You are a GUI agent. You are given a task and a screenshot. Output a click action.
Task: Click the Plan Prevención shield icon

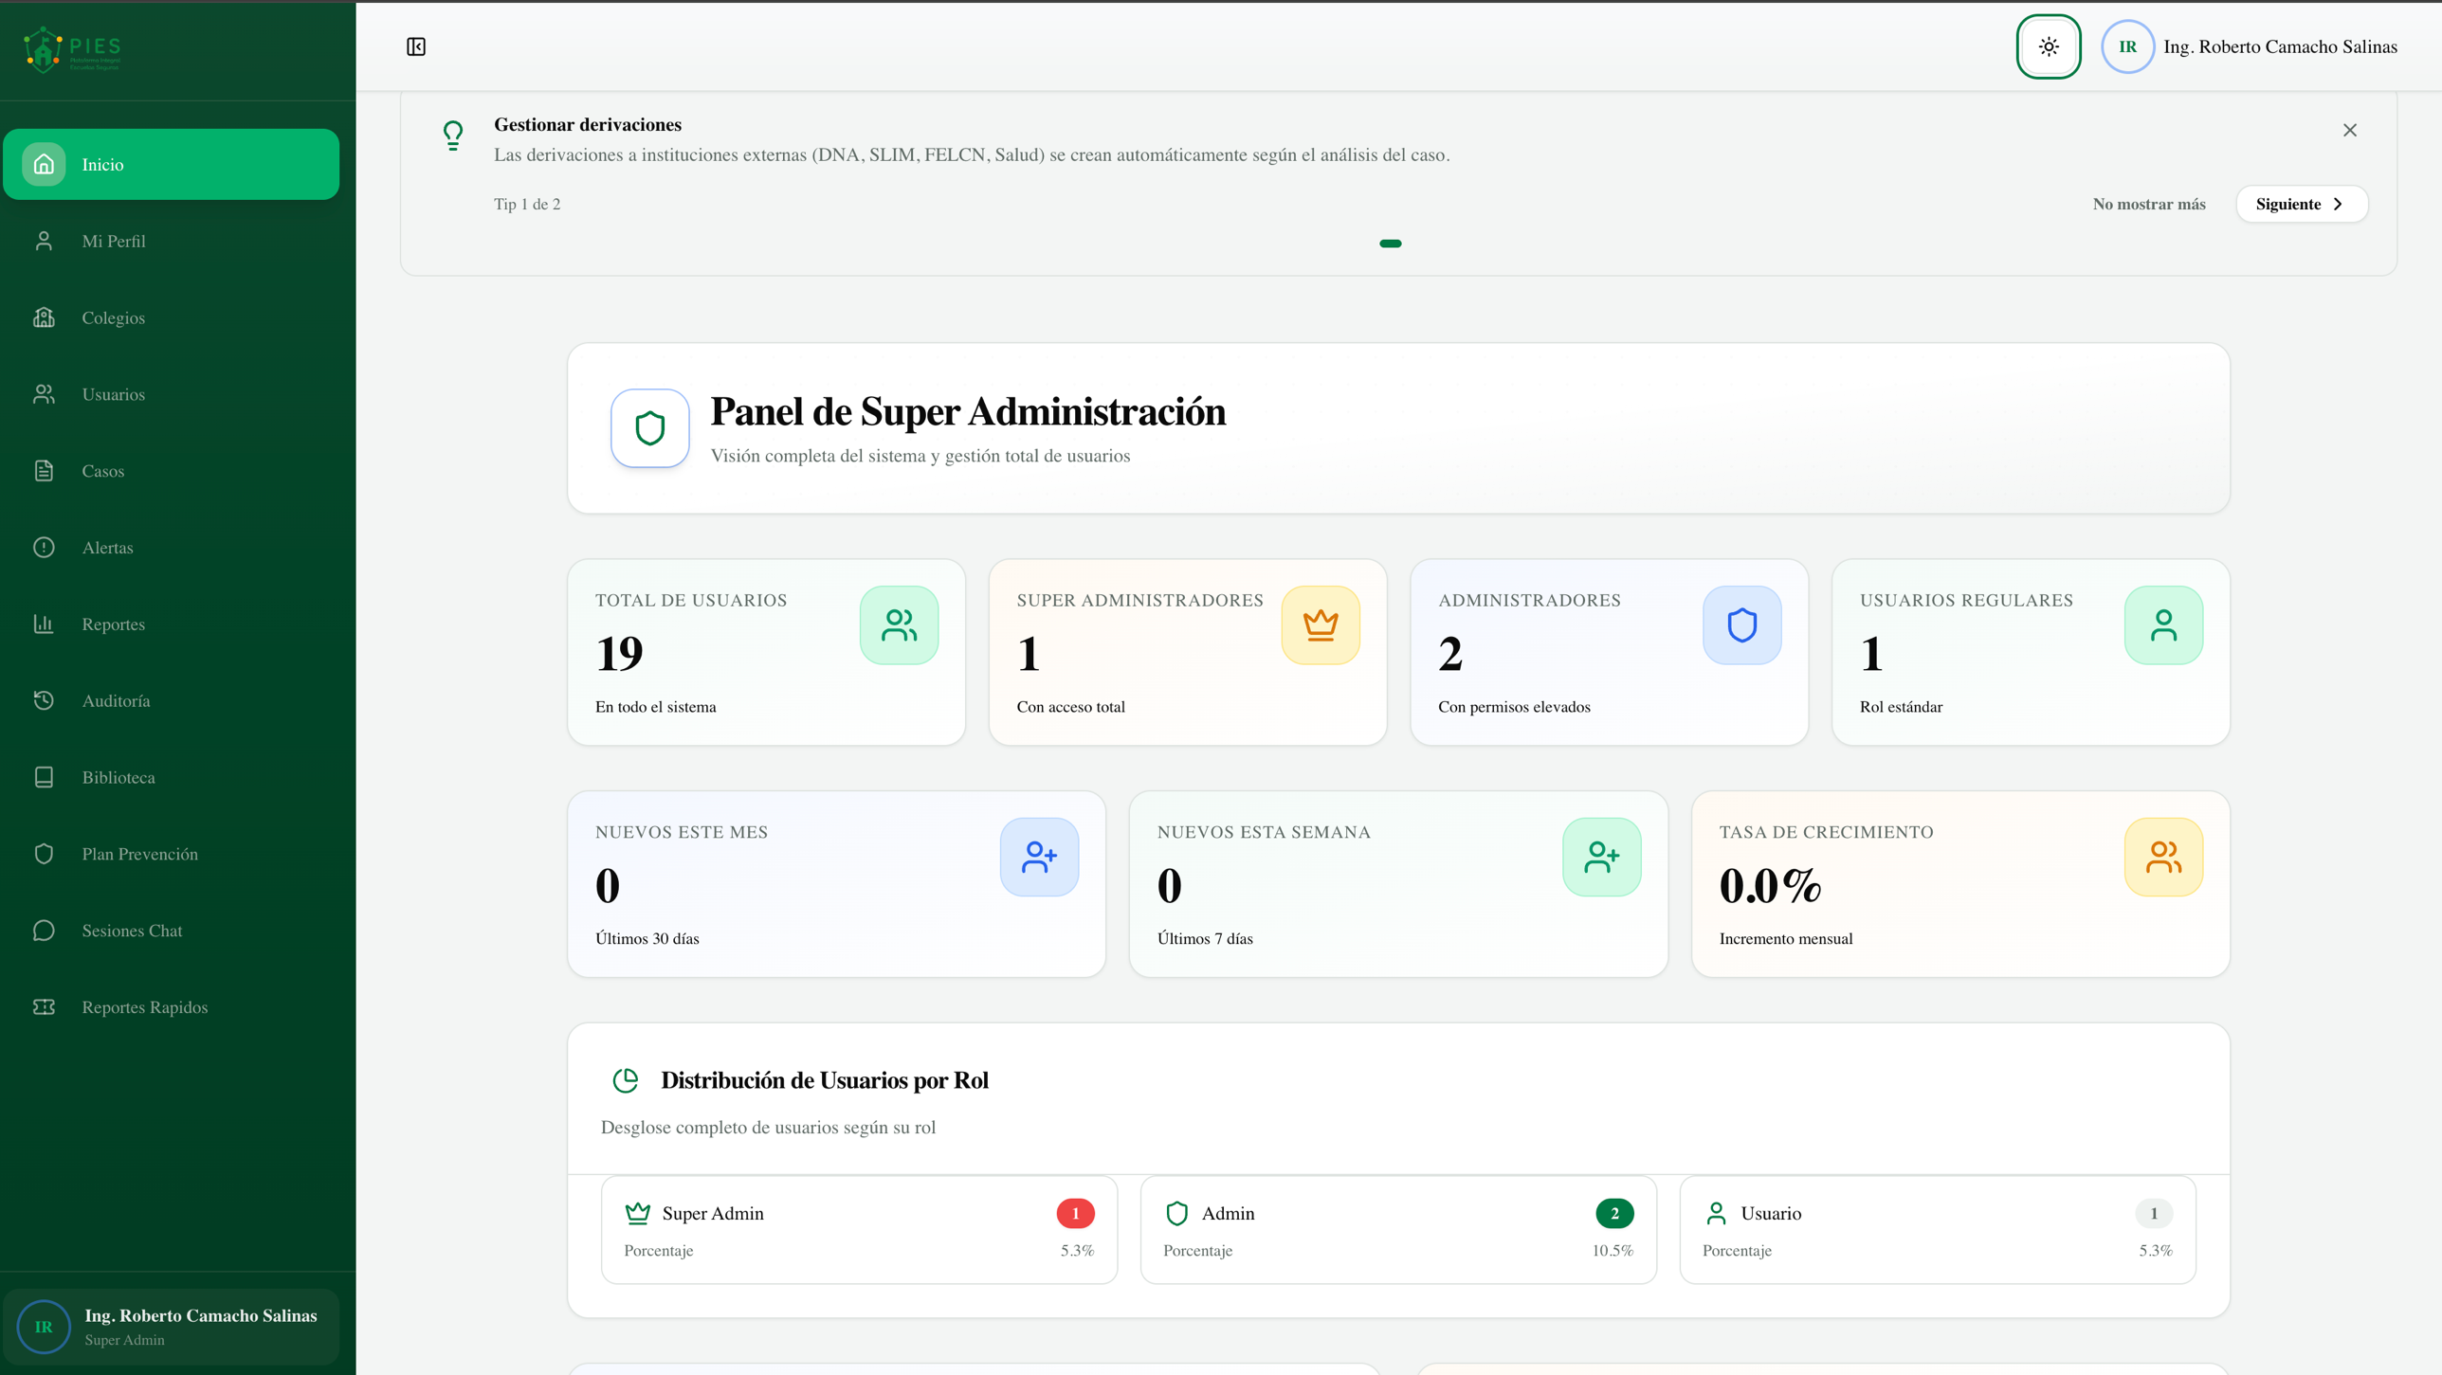click(x=44, y=854)
